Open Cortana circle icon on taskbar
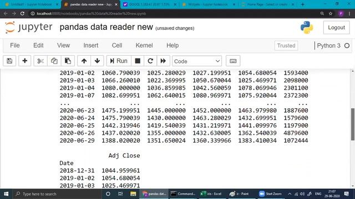The height and width of the screenshot is (199, 355). (108, 194)
